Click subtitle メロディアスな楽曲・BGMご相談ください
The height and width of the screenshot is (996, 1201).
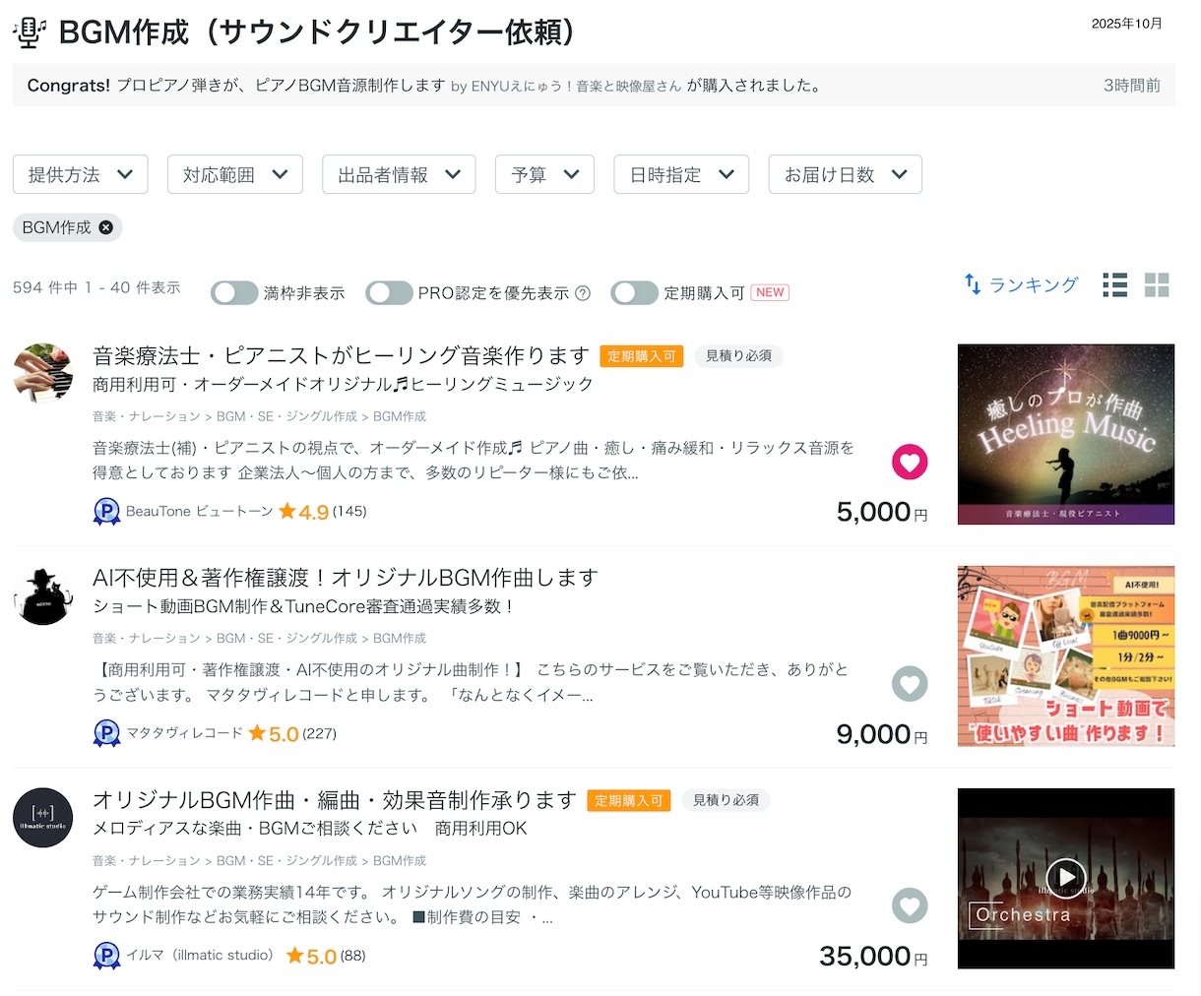310,829
